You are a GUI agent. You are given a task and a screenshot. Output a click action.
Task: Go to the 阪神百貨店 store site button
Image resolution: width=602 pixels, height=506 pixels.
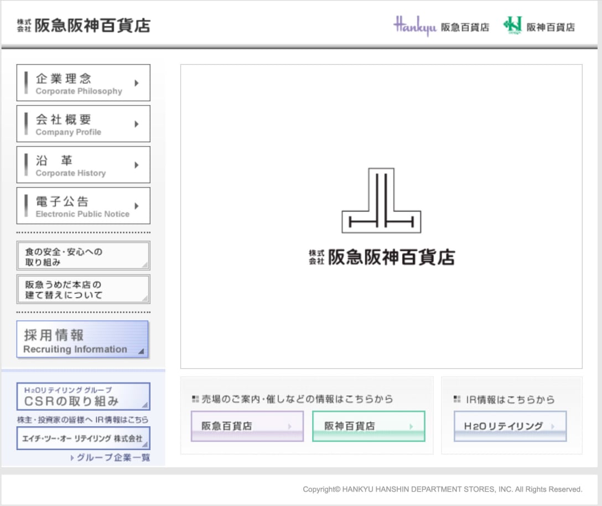(369, 426)
